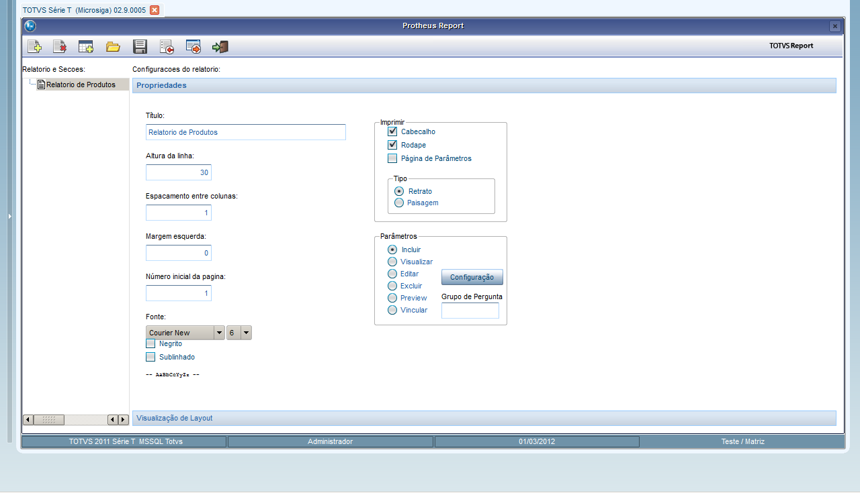Select the Preview parameter option
The image size is (860, 493).
(x=392, y=298)
